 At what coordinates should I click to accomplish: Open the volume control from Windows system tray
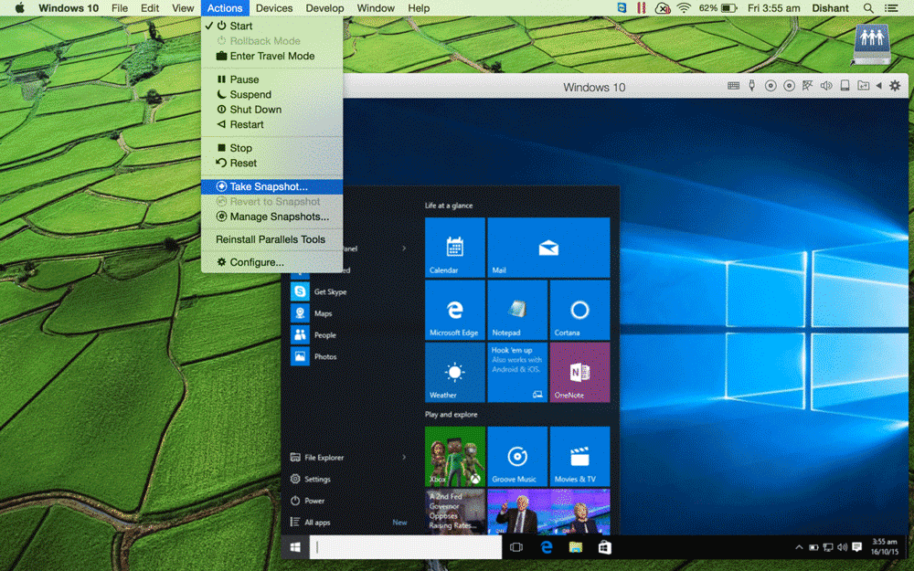coord(842,547)
